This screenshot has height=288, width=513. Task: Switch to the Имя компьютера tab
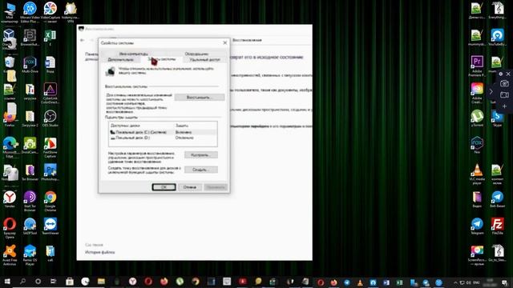134,54
